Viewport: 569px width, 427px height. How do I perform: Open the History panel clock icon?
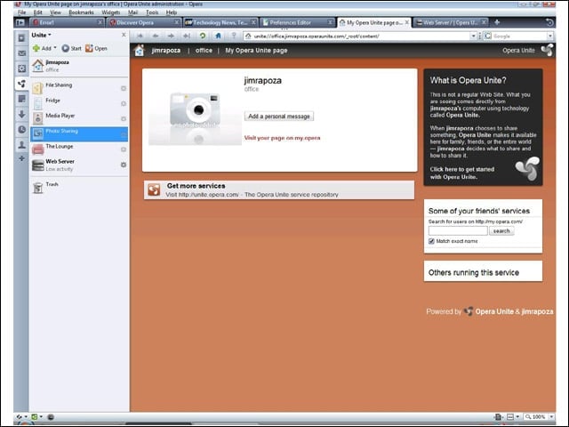(x=21, y=129)
